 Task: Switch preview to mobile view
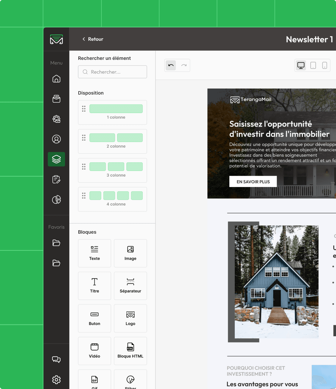point(324,65)
